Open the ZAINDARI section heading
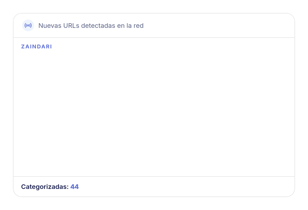This screenshot has width=308, height=210. pyautogui.click(x=36, y=46)
